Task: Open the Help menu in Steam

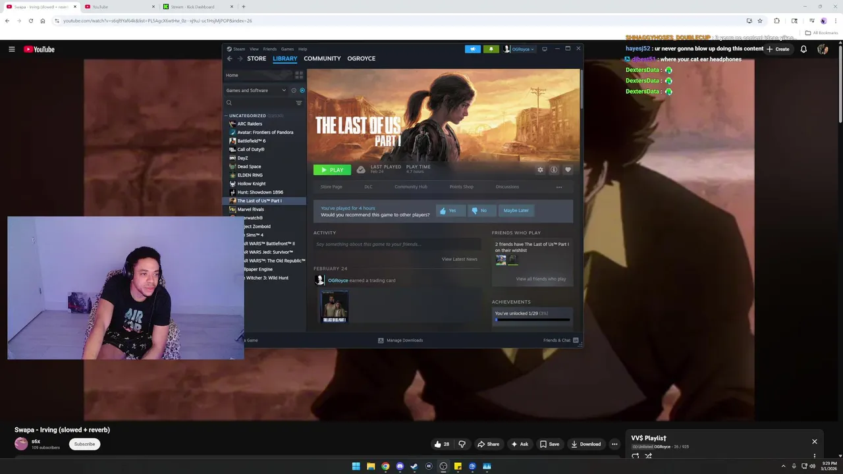Action: click(x=302, y=49)
